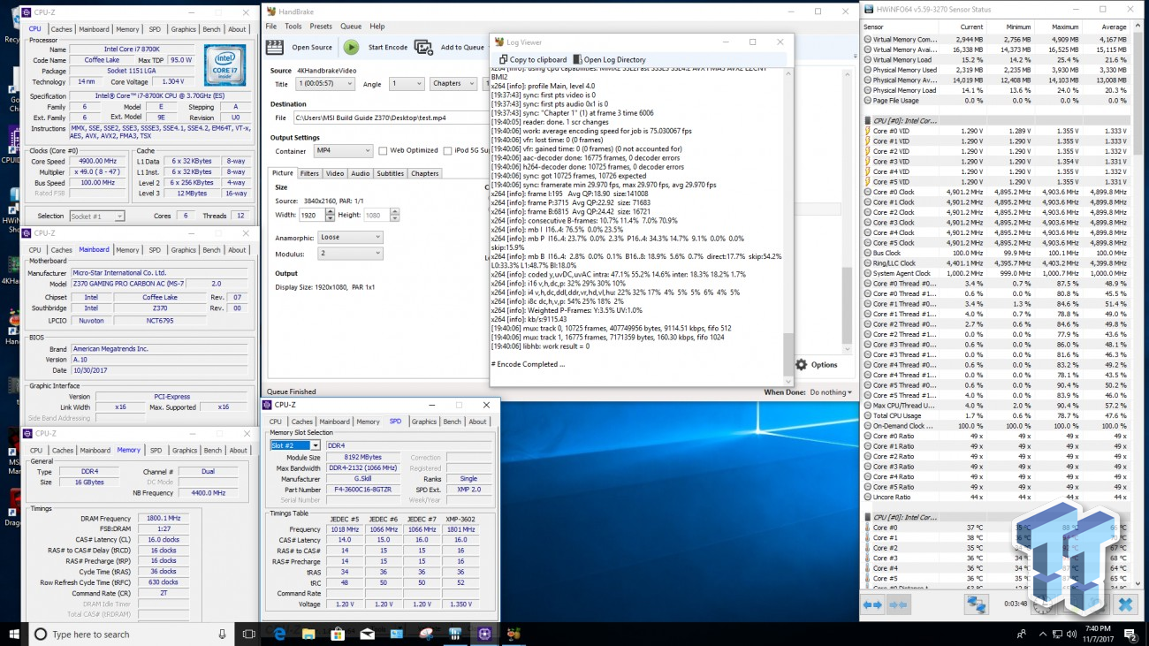Click the Copy to clipboard icon in Log Viewer

click(503, 59)
